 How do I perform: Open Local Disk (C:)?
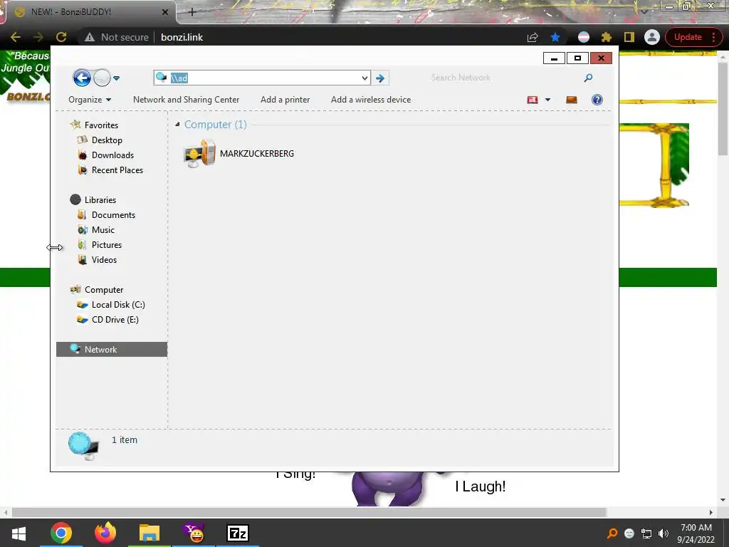tap(118, 304)
